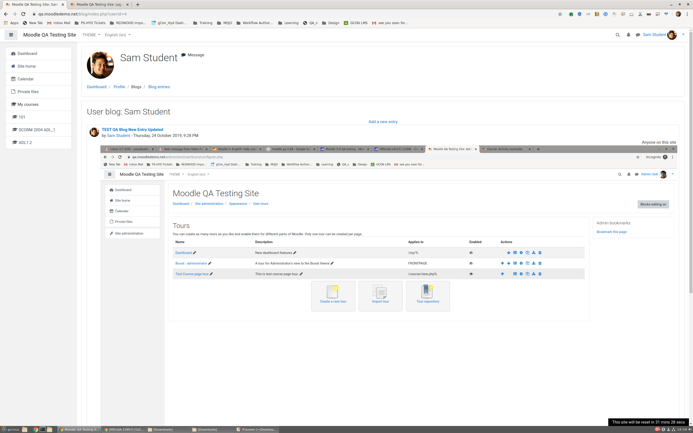Open the PS-HYD Tickets bookmark folder
693x433 pixels.
point(90,23)
